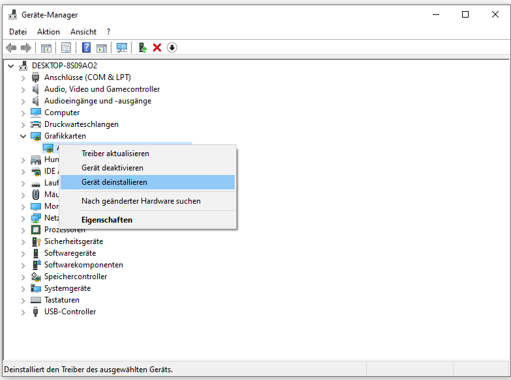Toggle the action pane toolbar icon
511x380 pixels.
point(102,48)
